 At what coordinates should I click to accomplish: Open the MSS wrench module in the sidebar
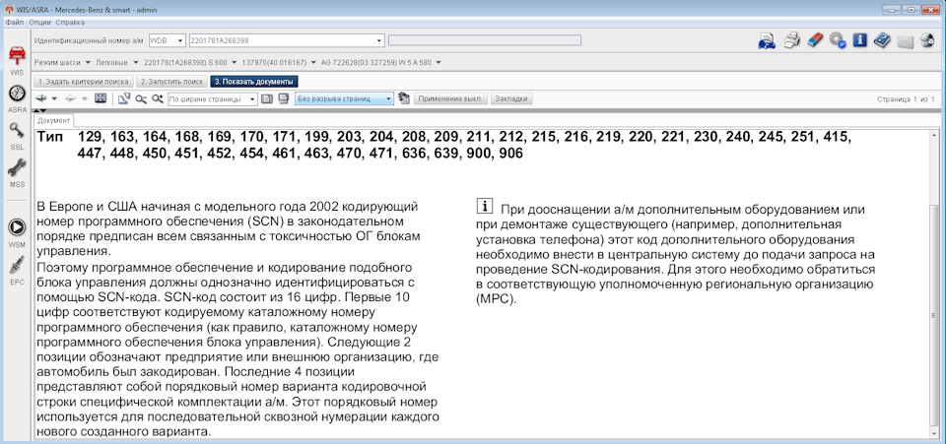tap(17, 168)
